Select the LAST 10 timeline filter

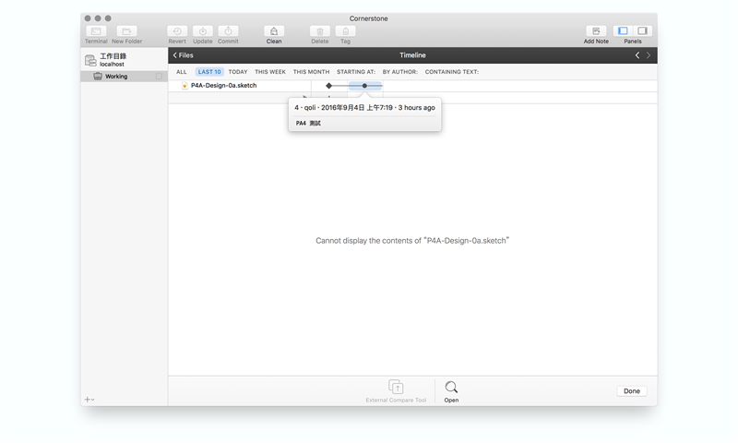(x=209, y=71)
